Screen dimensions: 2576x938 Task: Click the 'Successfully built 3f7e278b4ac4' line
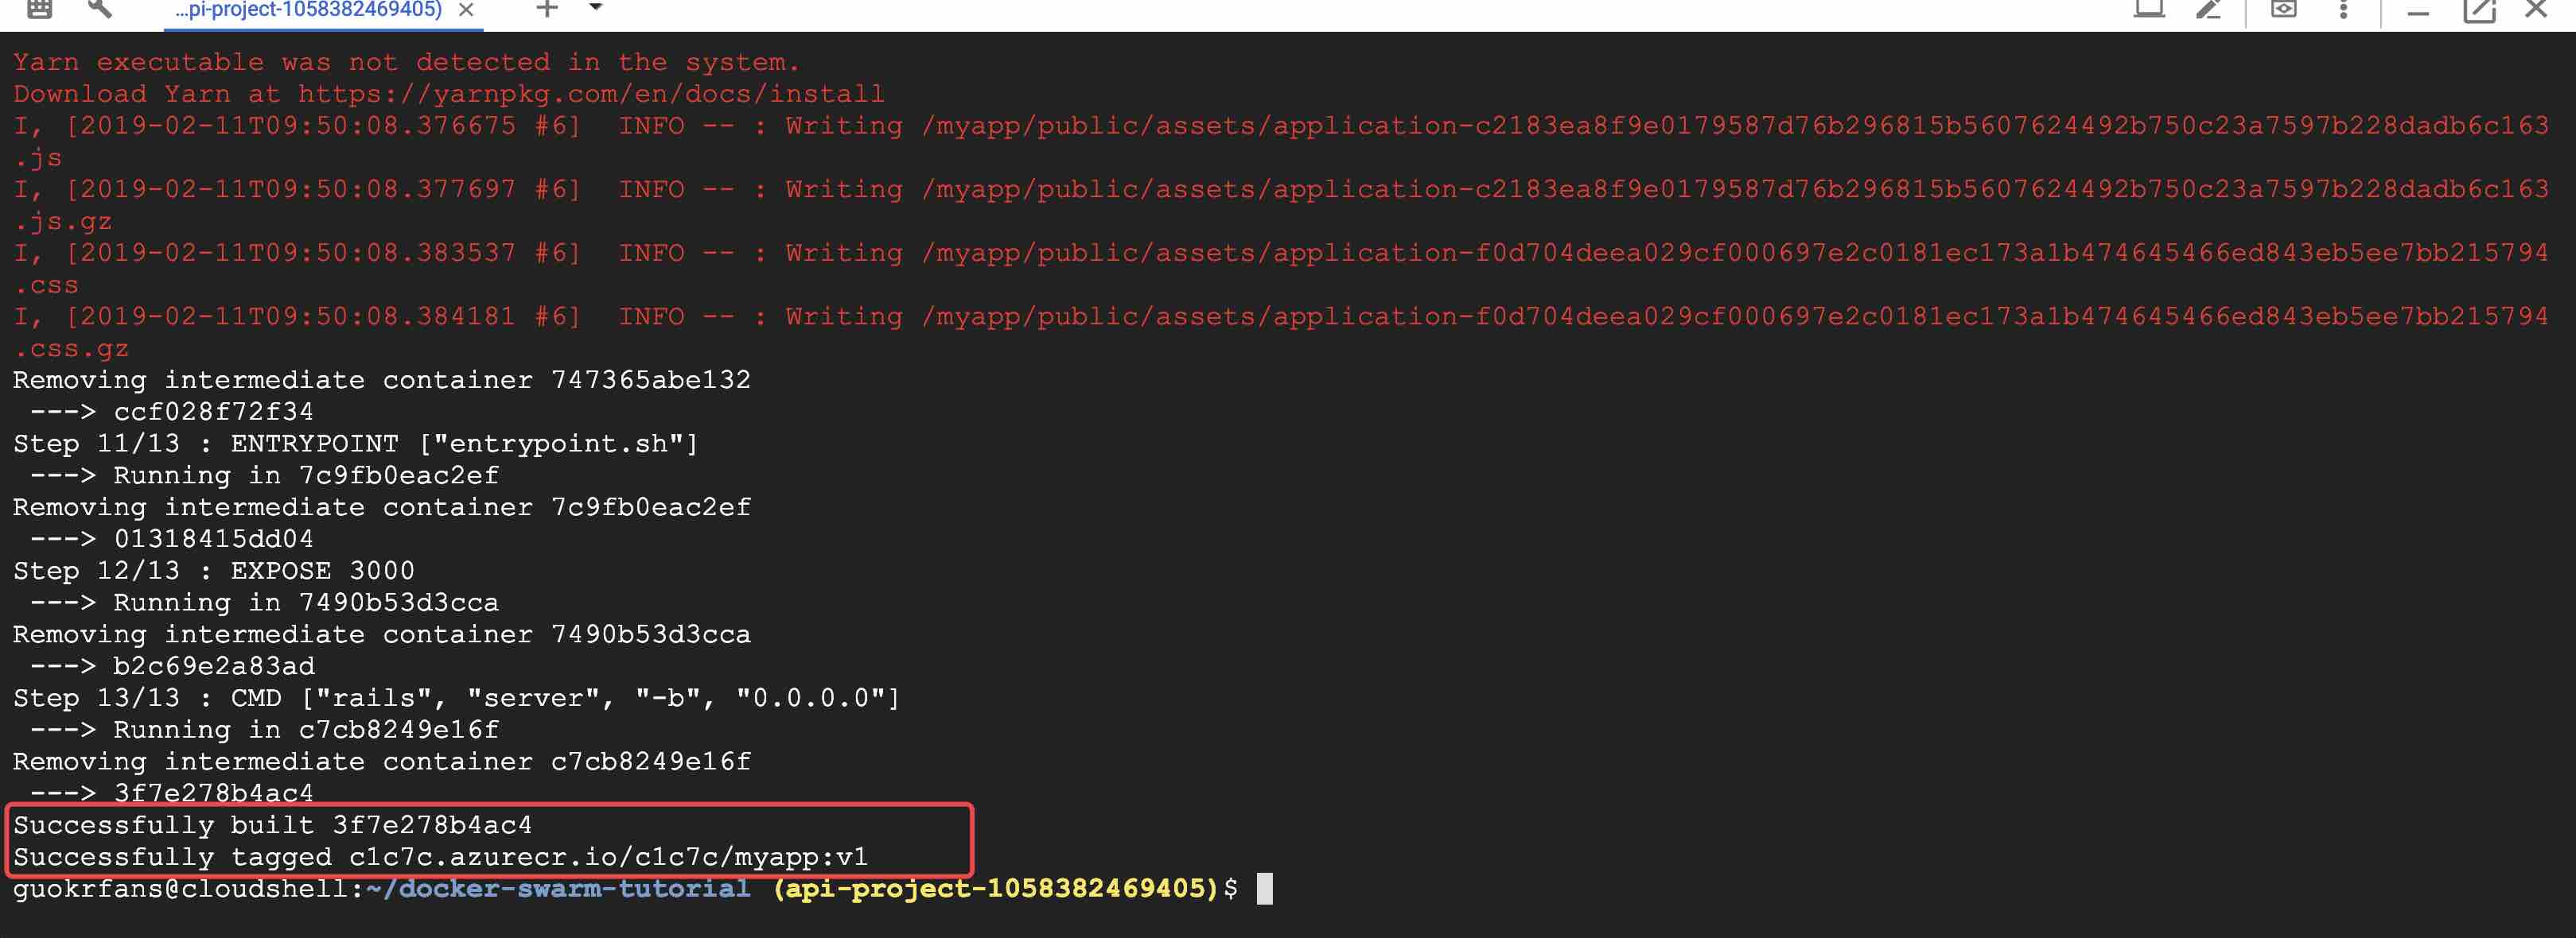coord(272,824)
